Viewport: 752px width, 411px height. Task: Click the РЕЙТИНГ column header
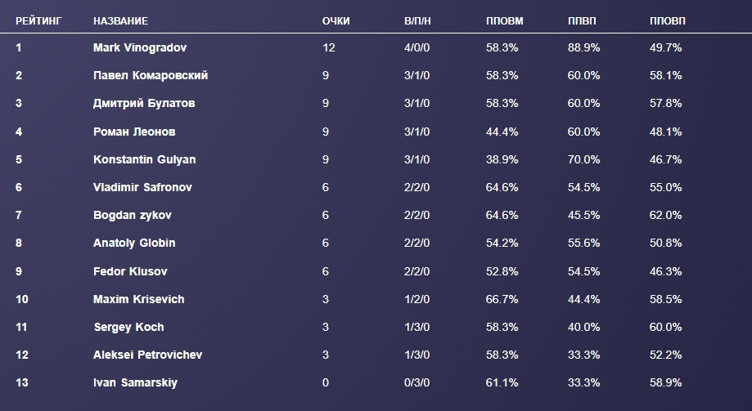(x=38, y=20)
